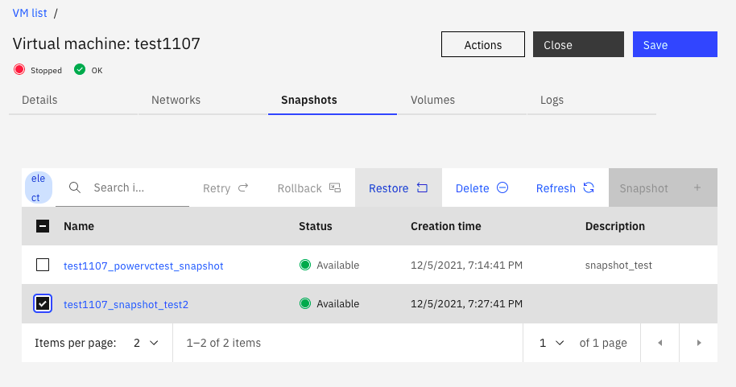Click the Delete circle-minus icon
Image resolution: width=736 pixels, height=387 pixels.
tap(502, 188)
